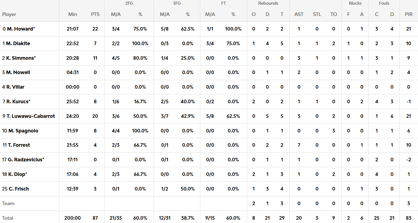
Task: Click G. Radzevicius player name
Action: [x=25, y=160]
